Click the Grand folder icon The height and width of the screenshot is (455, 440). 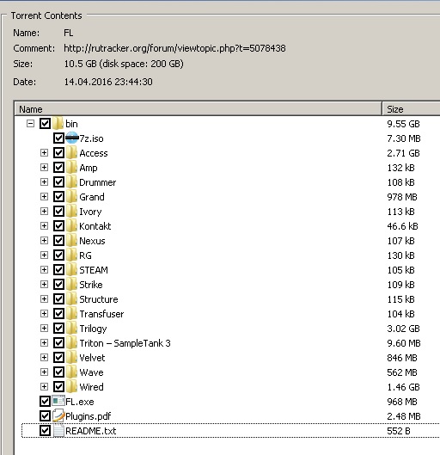click(71, 197)
